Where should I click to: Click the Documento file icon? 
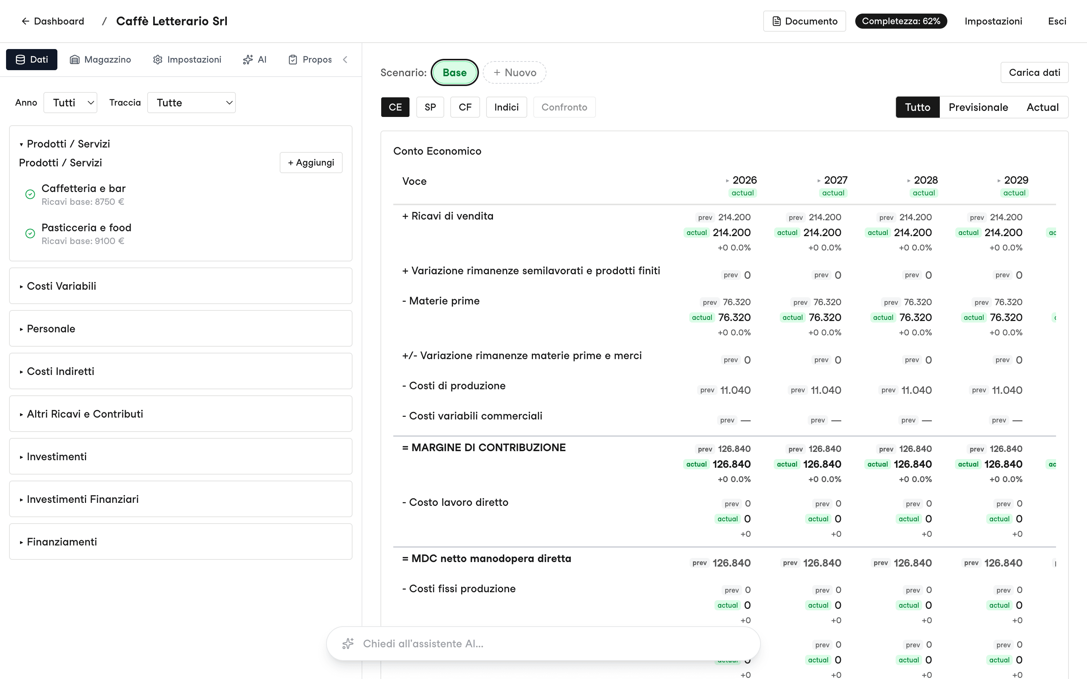click(x=776, y=21)
